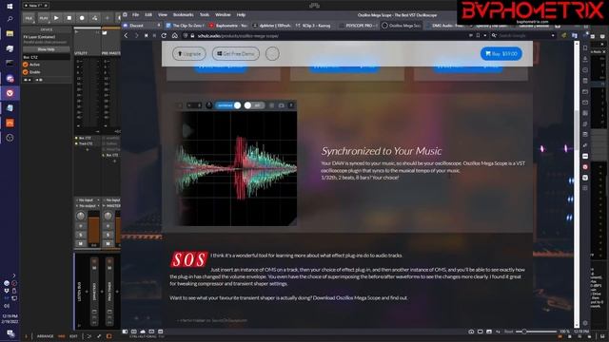This screenshot has width=609, height=342.
Task: Switch to Bitwig EDIT view
Action: (x=73, y=336)
